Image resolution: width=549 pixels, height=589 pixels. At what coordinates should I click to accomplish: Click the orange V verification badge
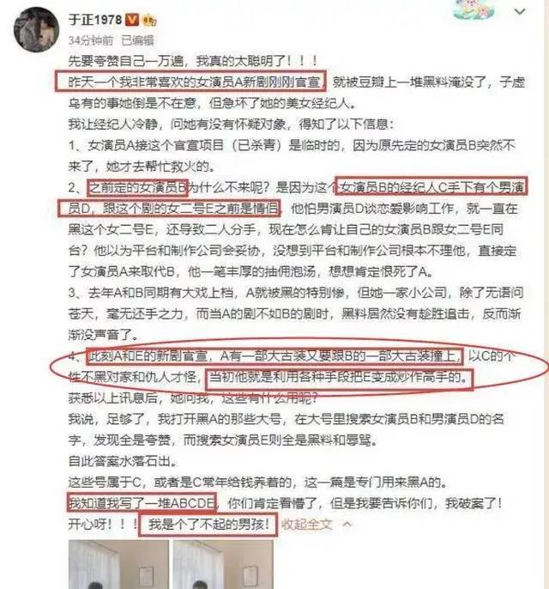(132, 20)
